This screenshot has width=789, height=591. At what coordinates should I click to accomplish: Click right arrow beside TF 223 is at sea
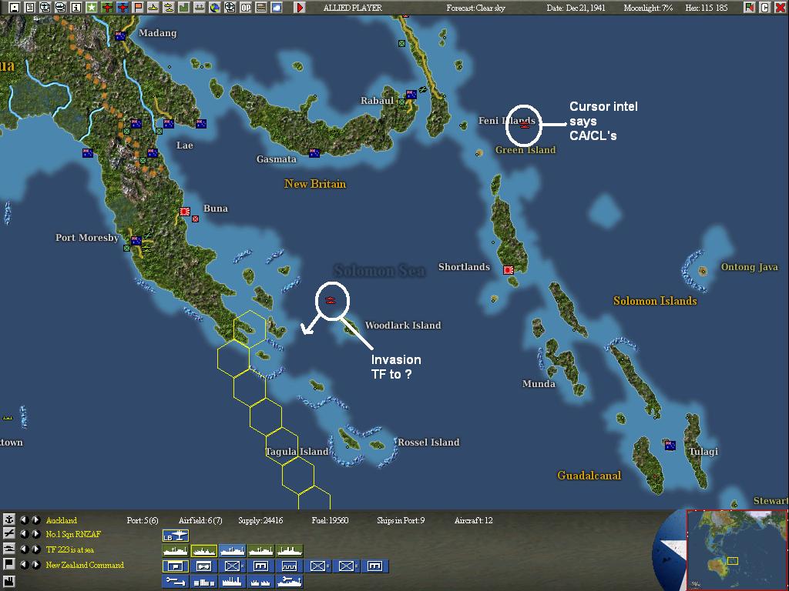click(x=35, y=549)
